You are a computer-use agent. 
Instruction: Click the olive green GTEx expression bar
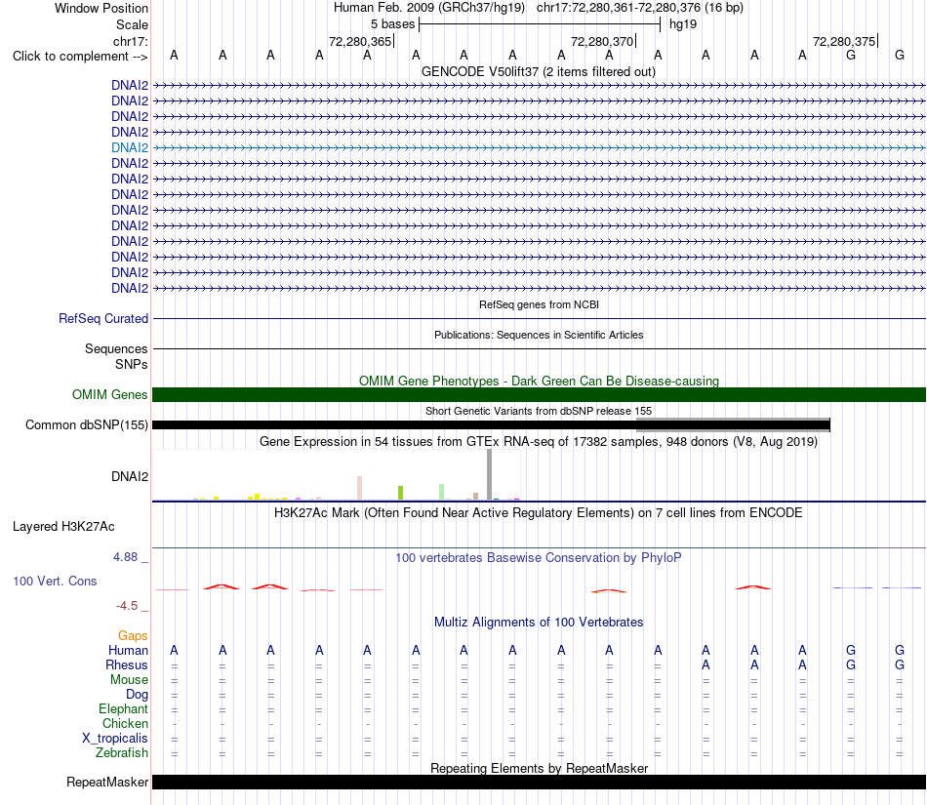pyautogui.click(x=400, y=493)
